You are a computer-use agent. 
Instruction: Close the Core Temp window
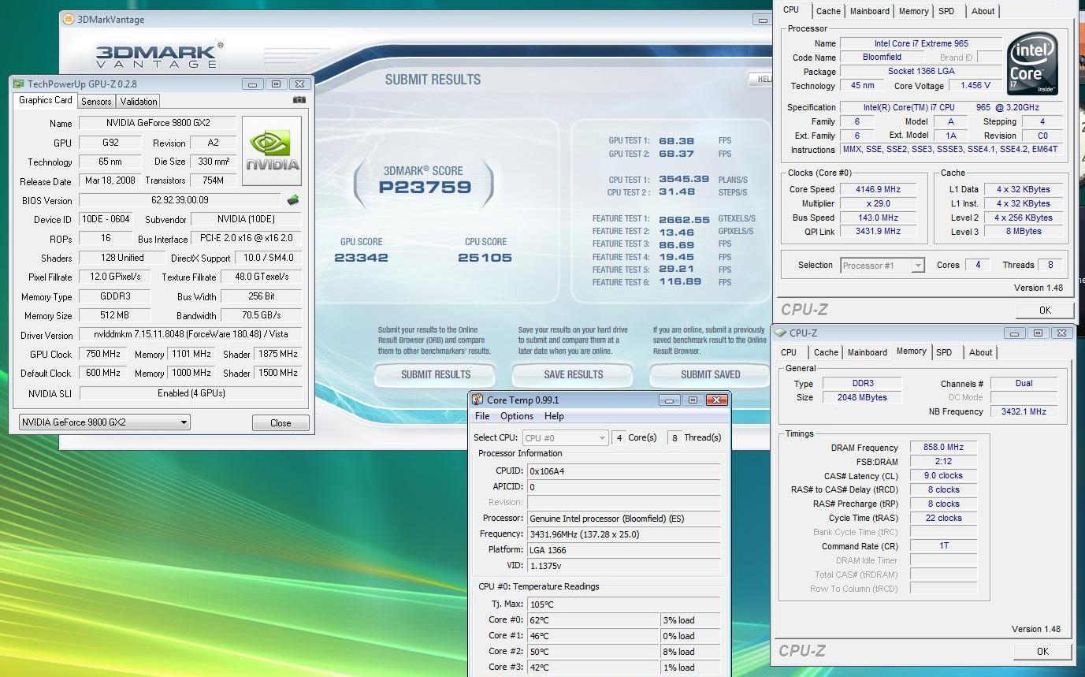pyautogui.click(x=716, y=400)
